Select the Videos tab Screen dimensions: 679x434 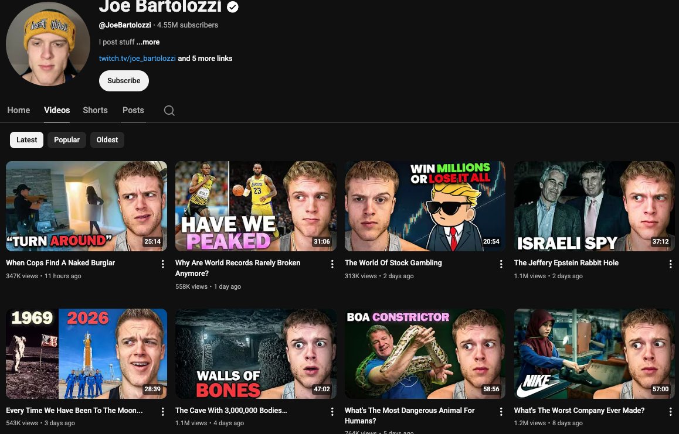tap(57, 110)
